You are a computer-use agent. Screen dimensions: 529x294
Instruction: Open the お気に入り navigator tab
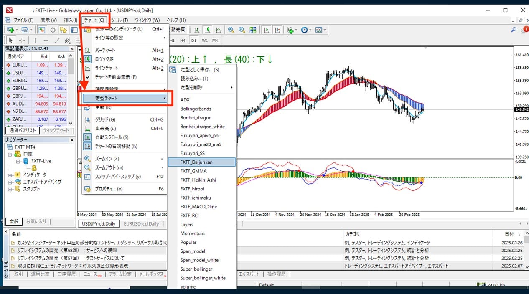click(36, 221)
